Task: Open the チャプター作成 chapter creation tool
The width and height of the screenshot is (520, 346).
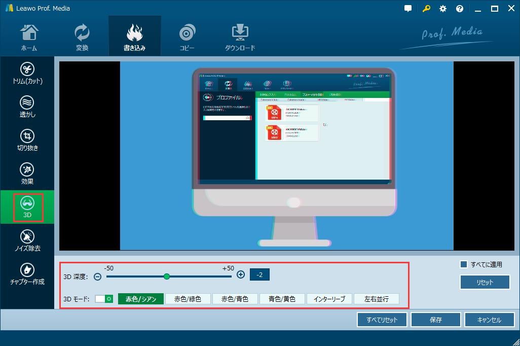Action: (x=27, y=274)
